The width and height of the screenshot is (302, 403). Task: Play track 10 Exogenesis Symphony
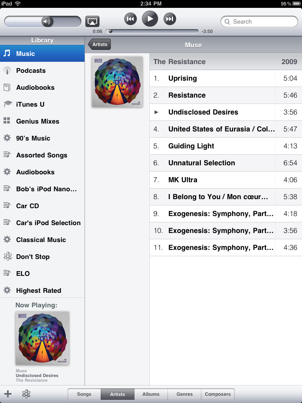coord(226,231)
